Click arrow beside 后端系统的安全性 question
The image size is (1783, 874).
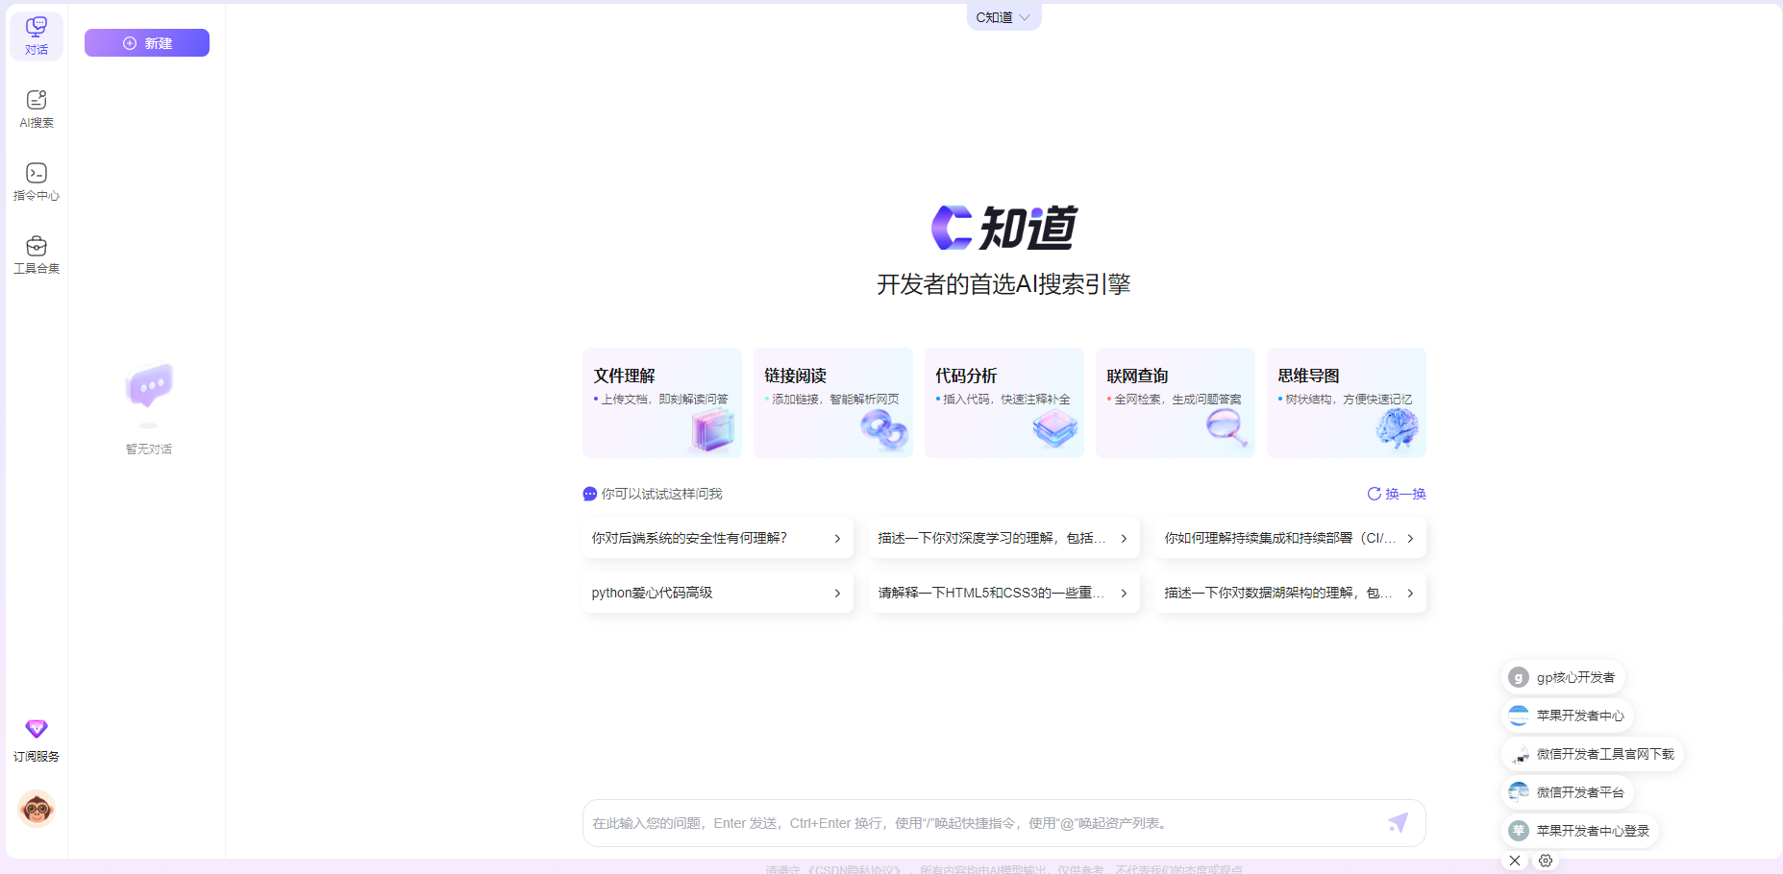837,538
